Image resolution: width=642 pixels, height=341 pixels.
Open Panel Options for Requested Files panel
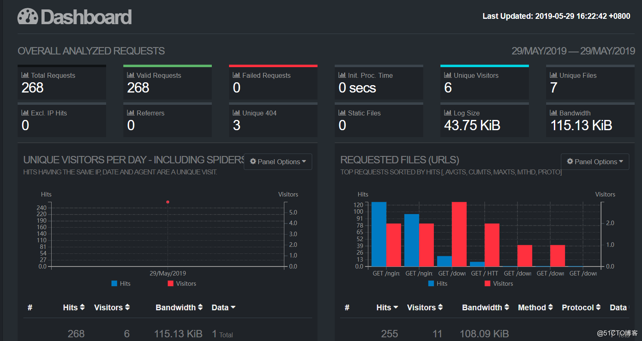tap(595, 162)
